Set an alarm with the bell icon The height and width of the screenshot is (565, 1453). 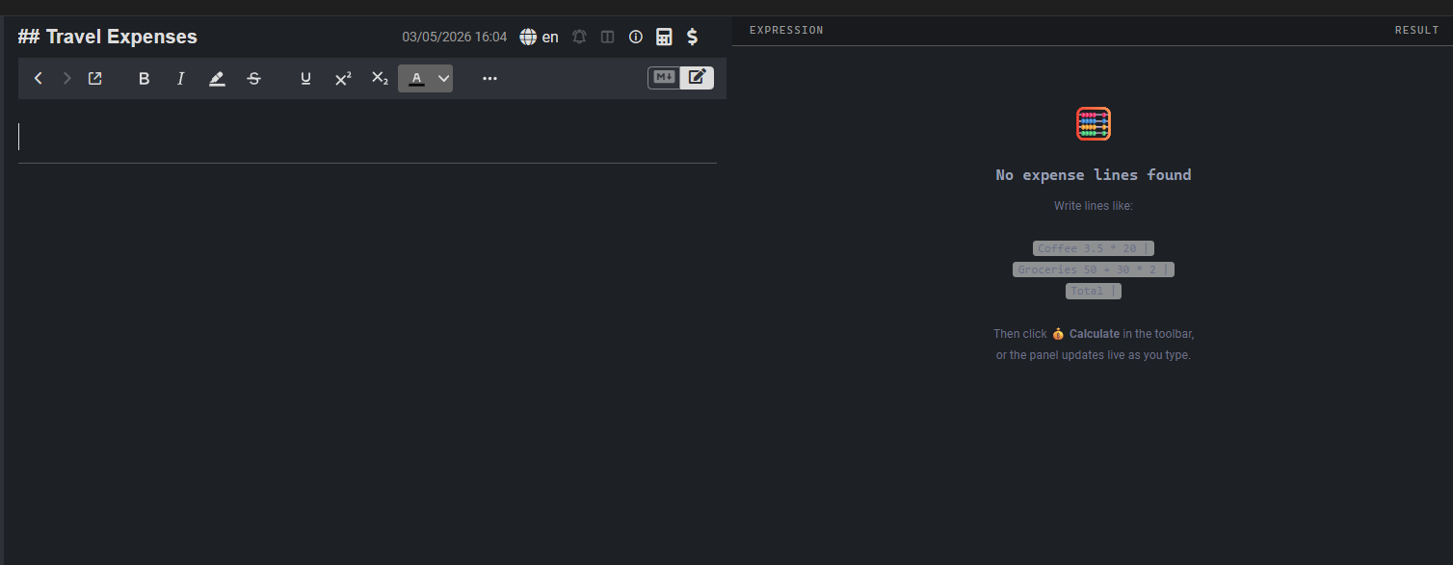[x=579, y=37]
